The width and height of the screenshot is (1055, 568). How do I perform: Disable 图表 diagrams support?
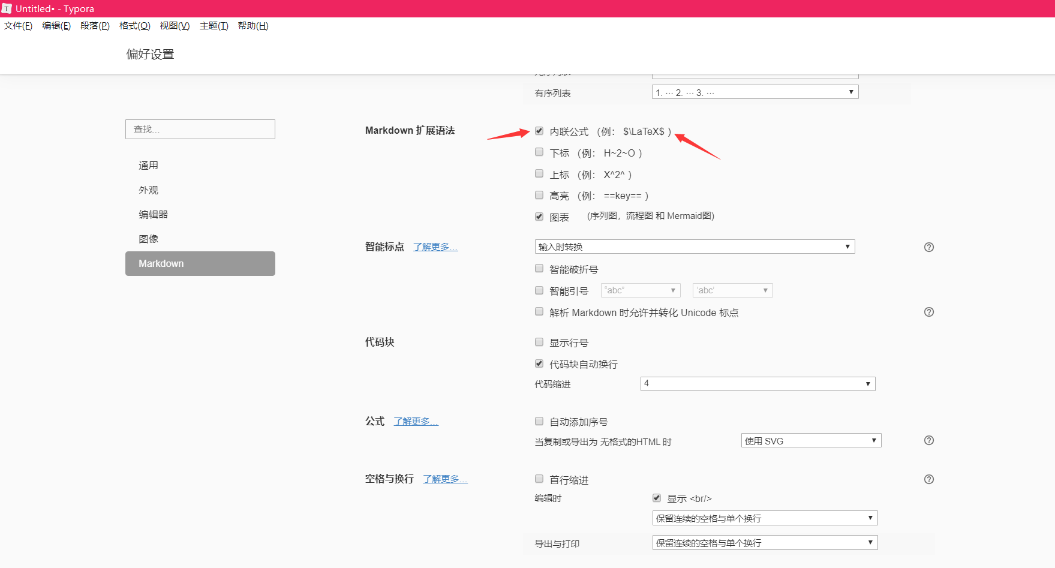[x=539, y=216]
